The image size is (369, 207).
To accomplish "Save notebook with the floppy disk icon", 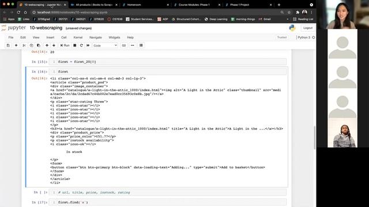I will point(8,45).
